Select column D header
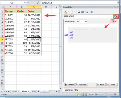 [46, 7]
